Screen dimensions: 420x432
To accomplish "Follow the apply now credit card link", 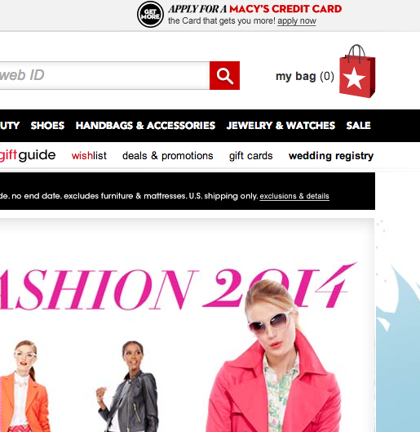I will pyautogui.click(x=297, y=21).
